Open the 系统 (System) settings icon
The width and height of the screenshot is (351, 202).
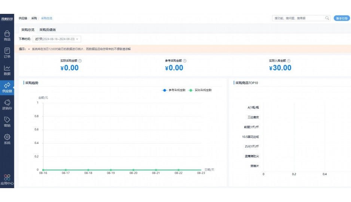click(x=7, y=139)
